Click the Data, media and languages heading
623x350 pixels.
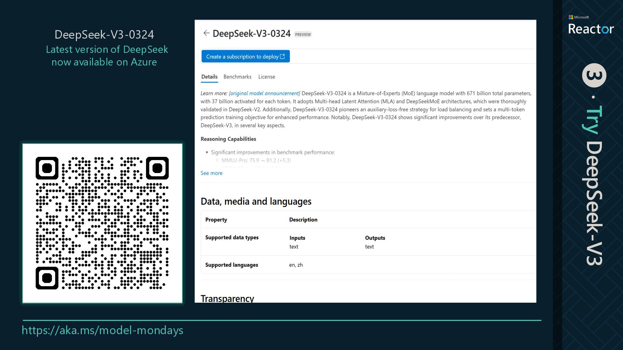[x=256, y=202]
